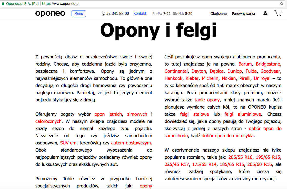This screenshot has height=189, width=287.
Task: Bookmark page with the star icon
Action: coord(282,4)
